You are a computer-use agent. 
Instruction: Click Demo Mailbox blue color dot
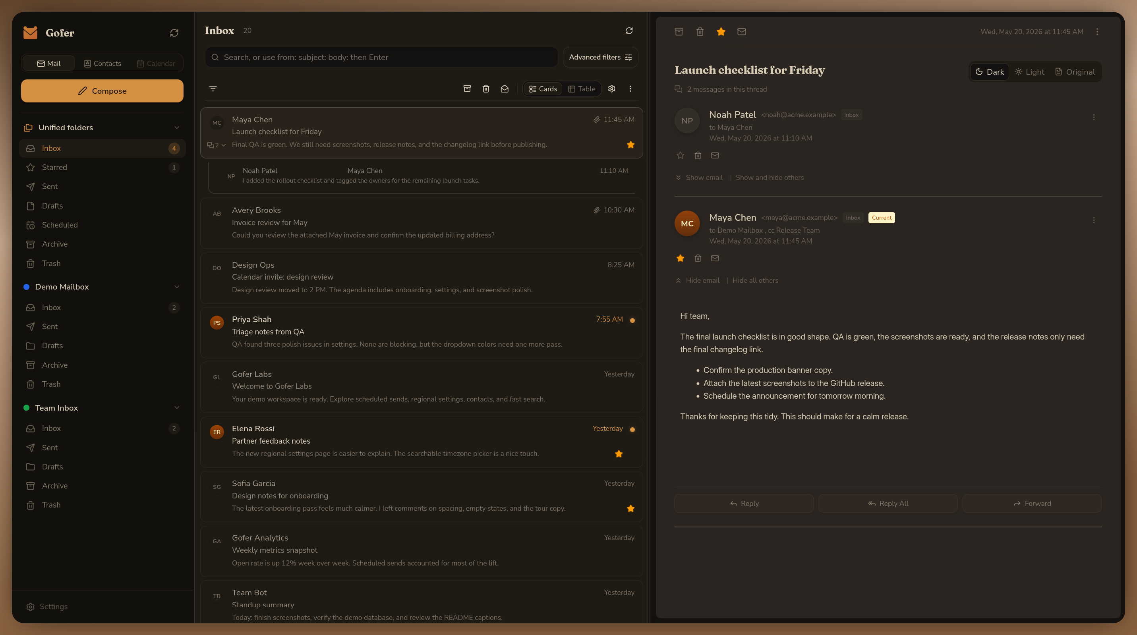tap(27, 287)
